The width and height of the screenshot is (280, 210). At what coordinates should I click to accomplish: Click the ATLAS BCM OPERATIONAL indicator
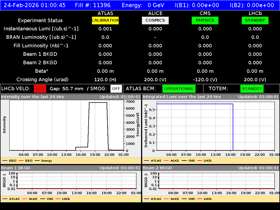click(179, 89)
